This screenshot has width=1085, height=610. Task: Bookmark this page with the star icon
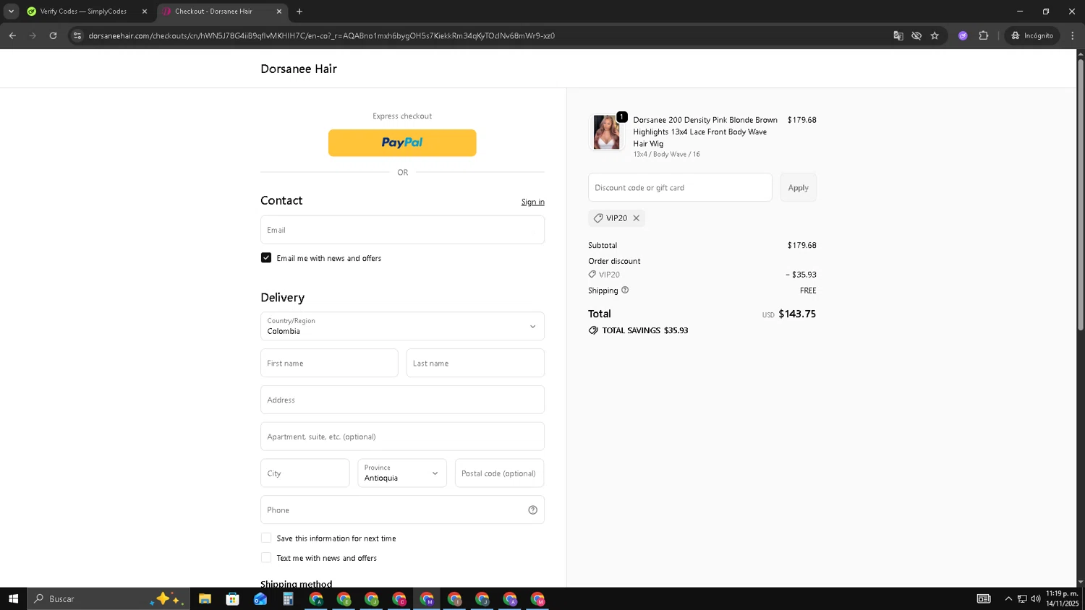[x=935, y=35]
